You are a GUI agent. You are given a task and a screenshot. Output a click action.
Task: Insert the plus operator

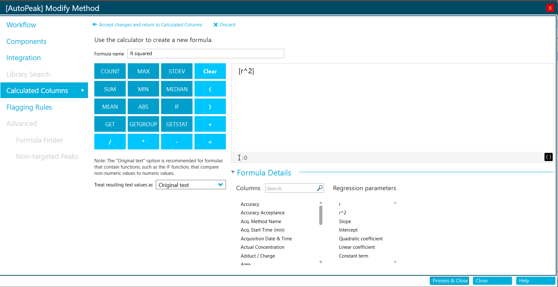[210, 124]
